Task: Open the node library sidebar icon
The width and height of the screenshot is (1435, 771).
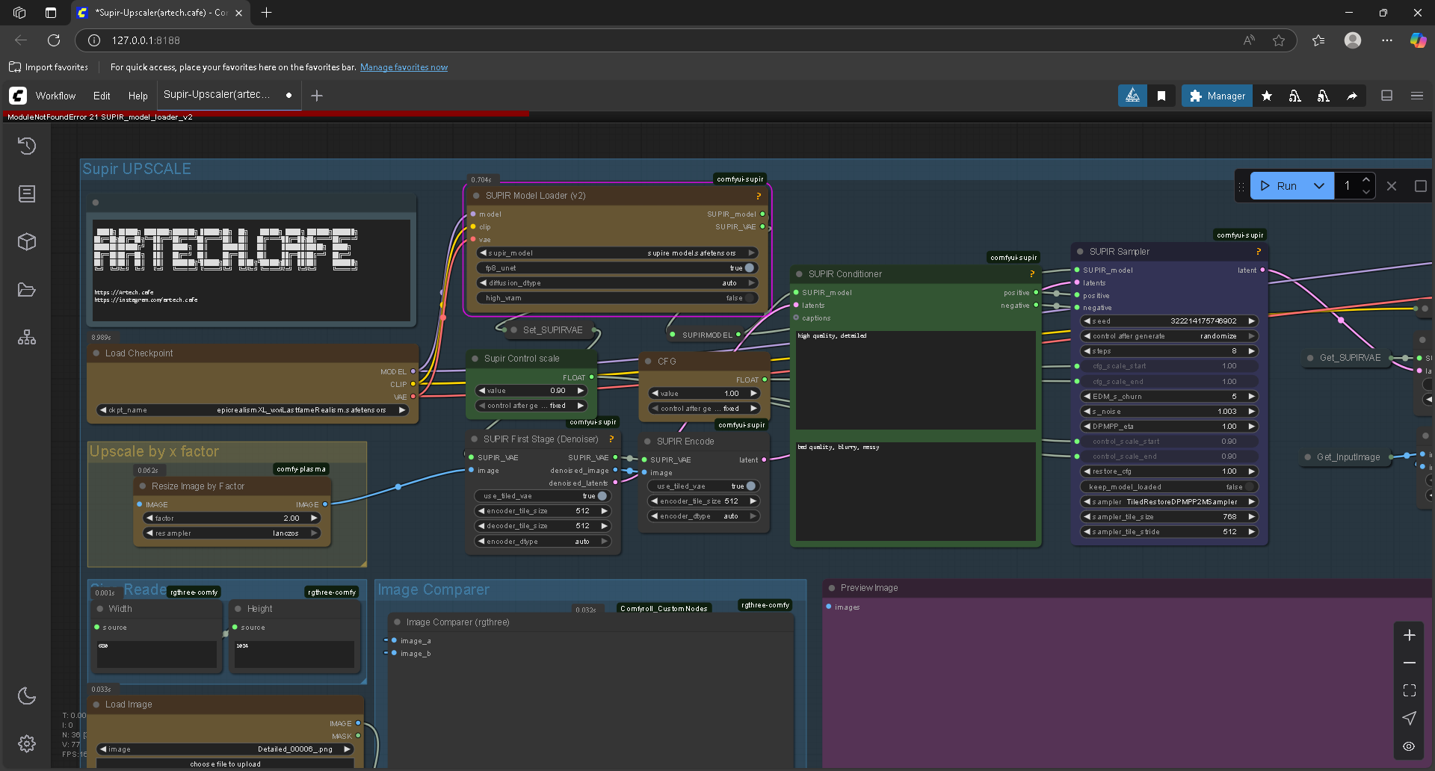Action: point(27,194)
